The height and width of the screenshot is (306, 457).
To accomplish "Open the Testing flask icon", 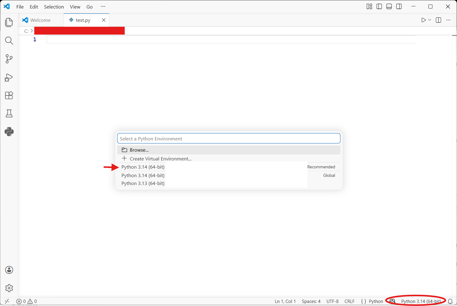I will (x=9, y=114).
